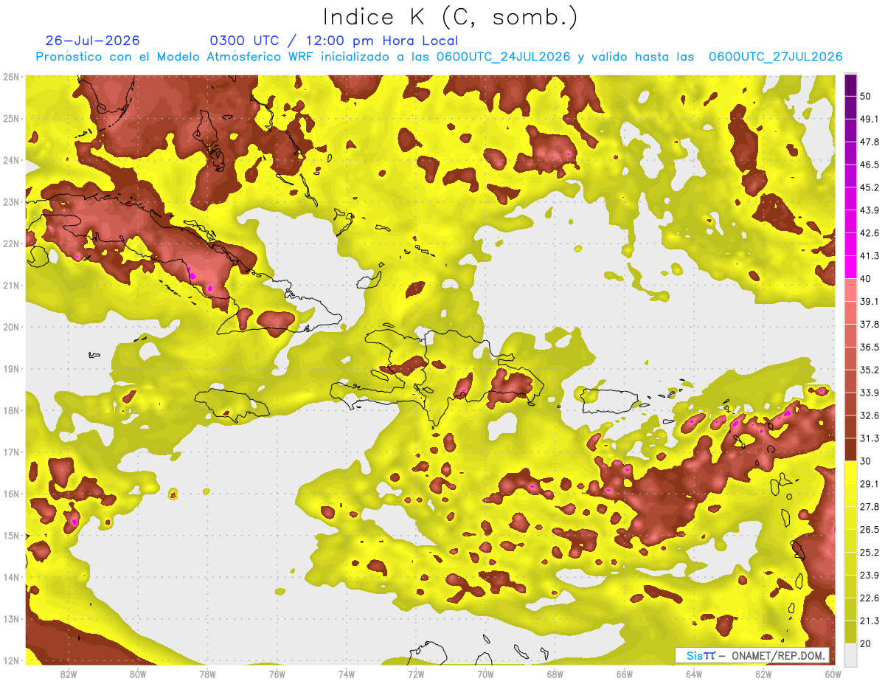
Task: Click the map title "Indice K (C, somb.)"
Action: (x=451, y=17)
